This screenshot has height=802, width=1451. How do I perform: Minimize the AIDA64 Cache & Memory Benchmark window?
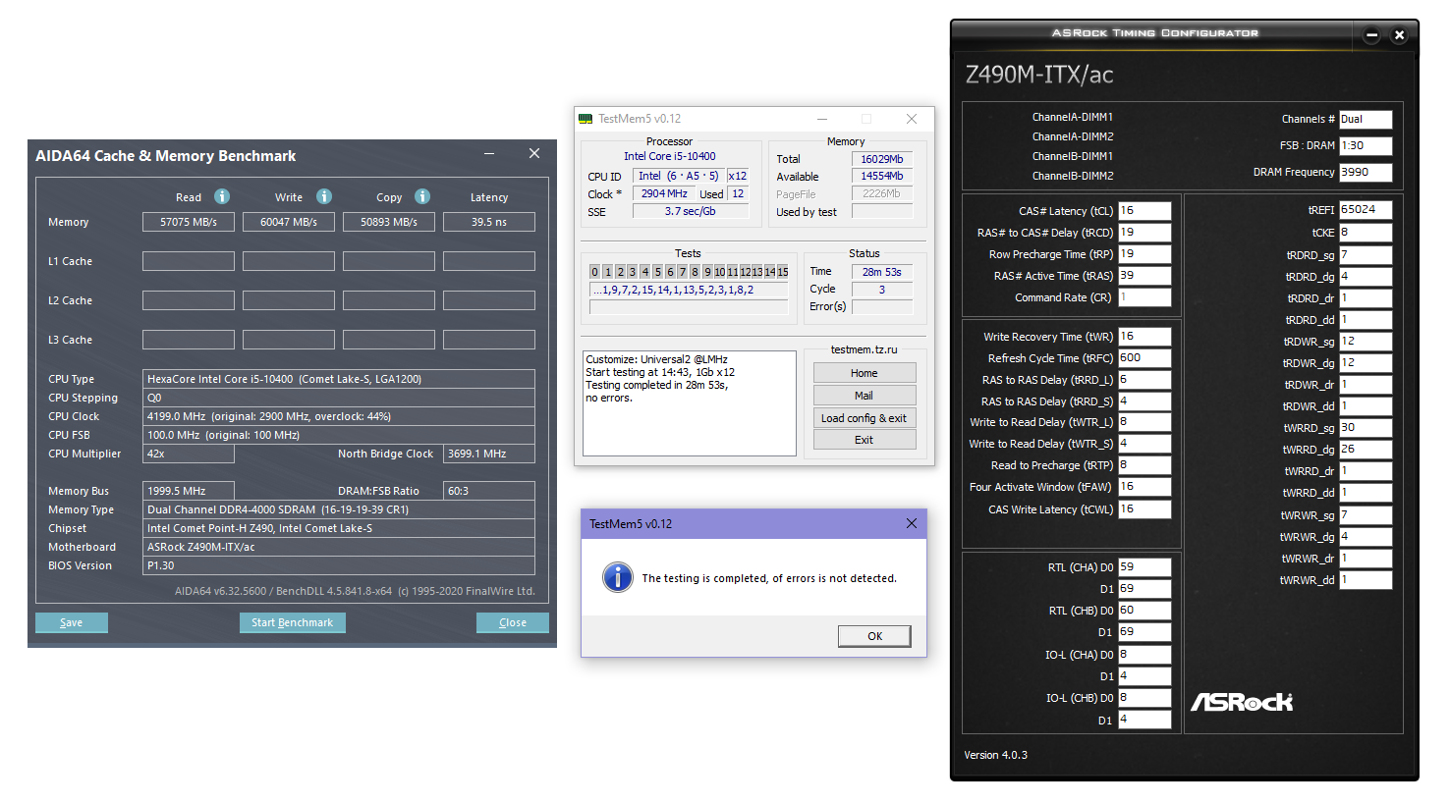489,154
